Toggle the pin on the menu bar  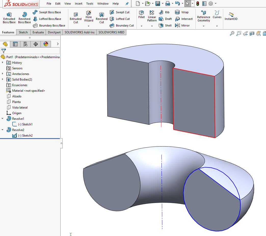click(x=127, y=4)
